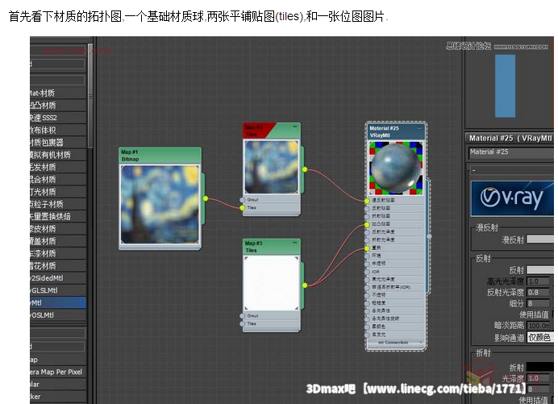The height and width of the screenshot is (404, 558).
Task: Click the Grout input socket on Map #2
Action: [x=243, y=200]
